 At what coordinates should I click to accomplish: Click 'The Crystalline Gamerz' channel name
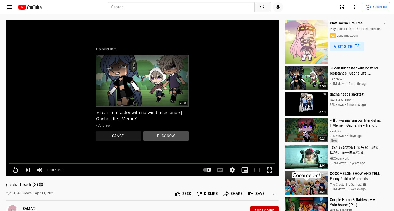click(346, 185)
